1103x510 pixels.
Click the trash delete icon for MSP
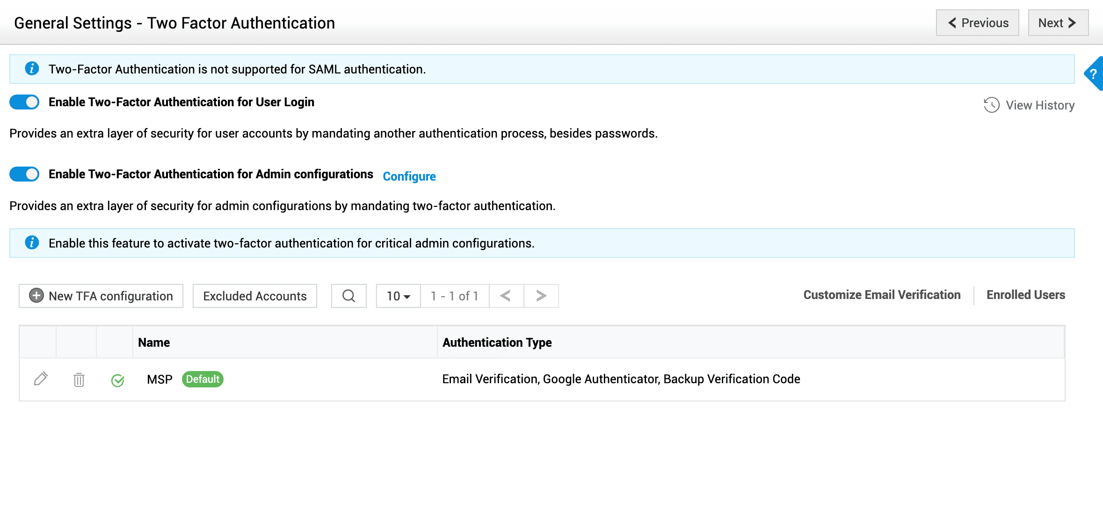pos(79,379)
